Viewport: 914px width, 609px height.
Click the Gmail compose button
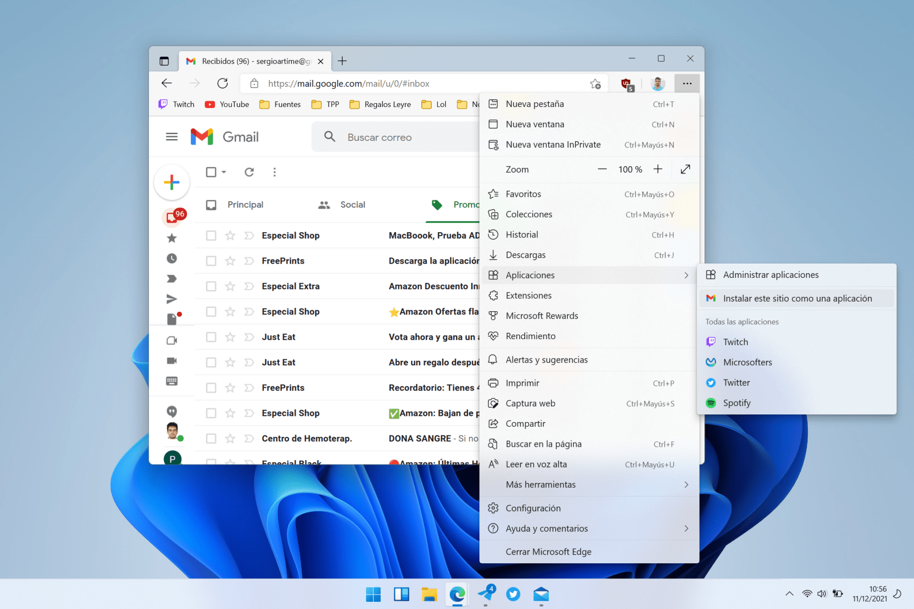pos(172,183)
